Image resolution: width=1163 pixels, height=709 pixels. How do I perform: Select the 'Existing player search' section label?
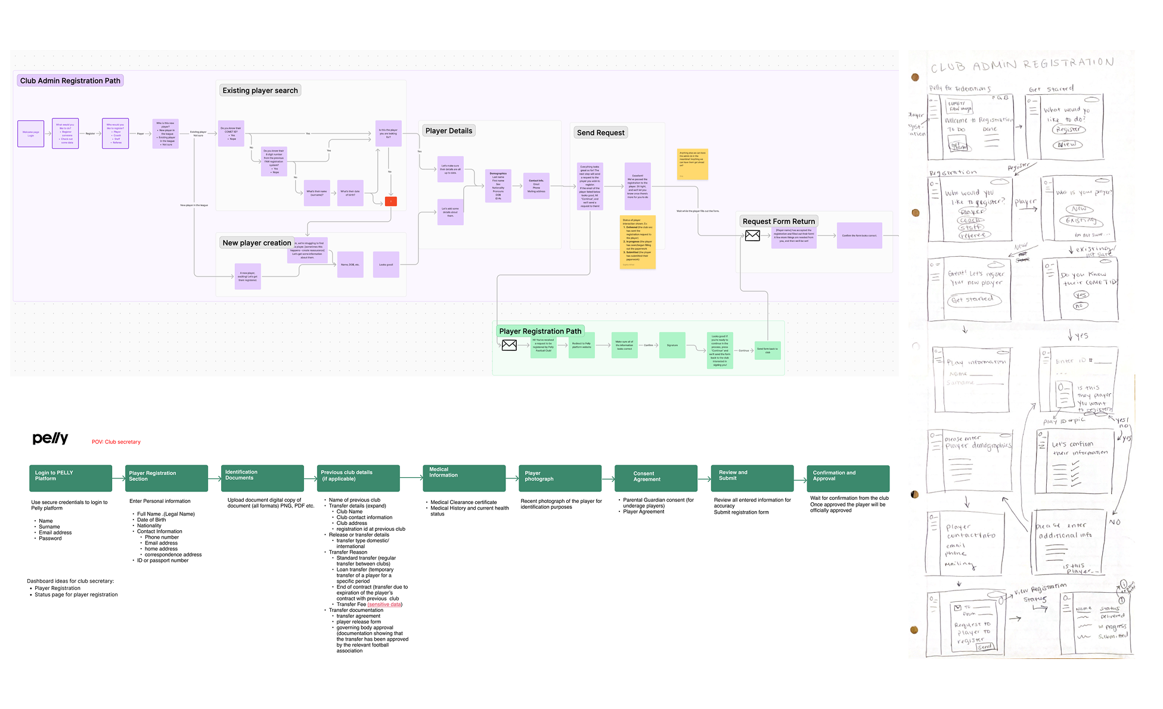(x=260, y=91)
